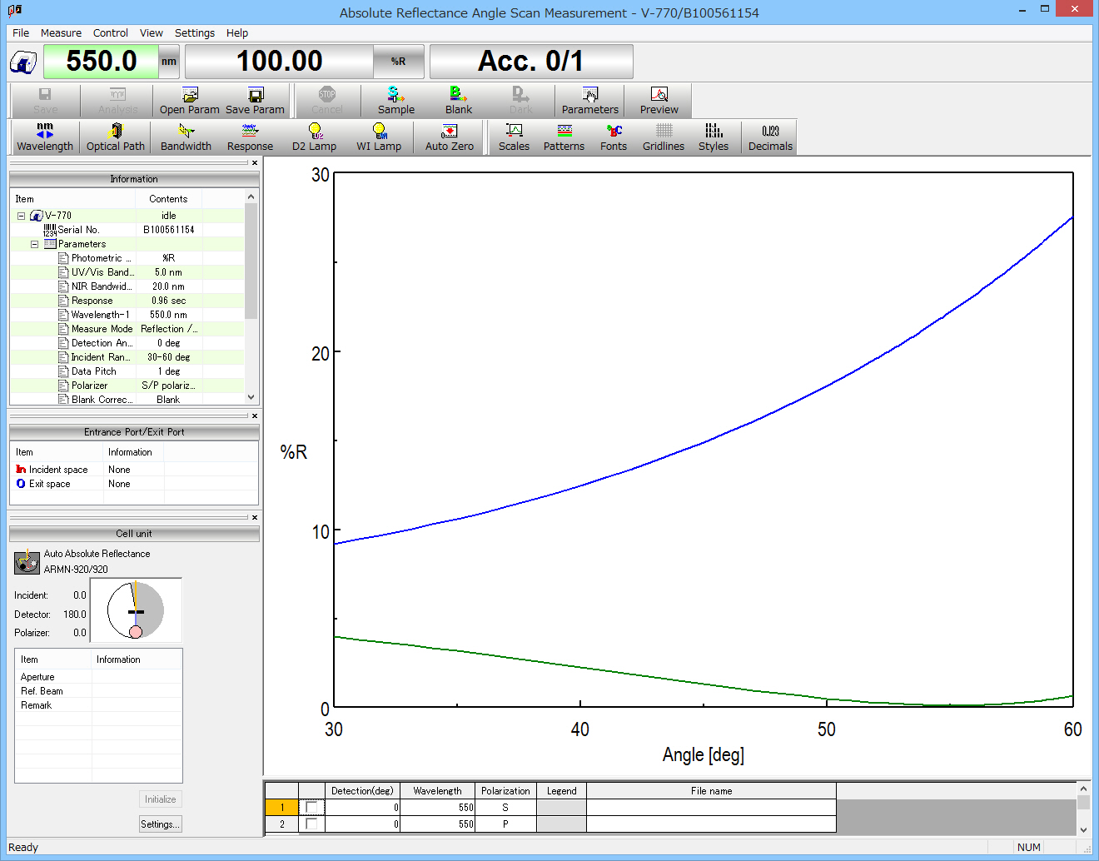Open cell unit Settings dialog

coord(160,824)
